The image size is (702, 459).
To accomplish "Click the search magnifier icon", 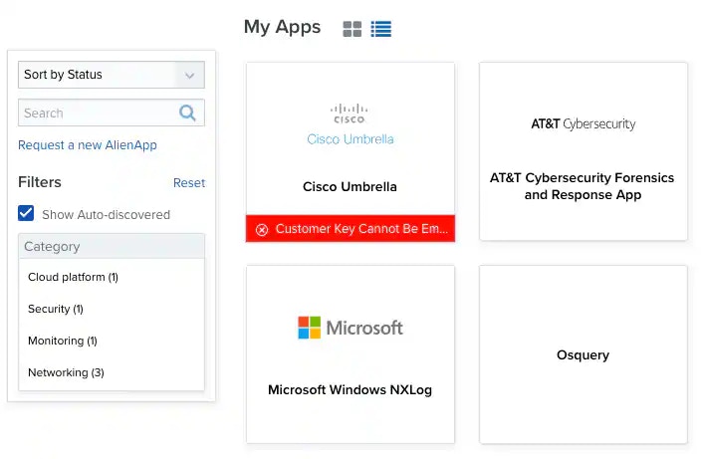I will point(187,113).
